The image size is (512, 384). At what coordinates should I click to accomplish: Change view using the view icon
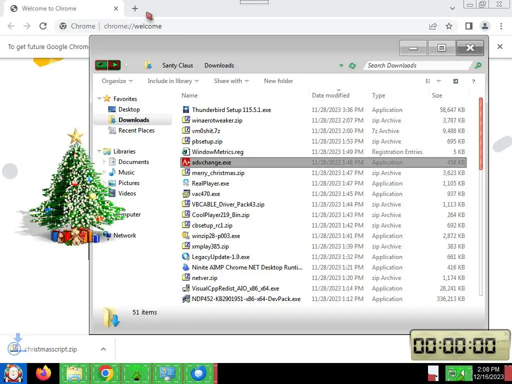pos(428,81)
